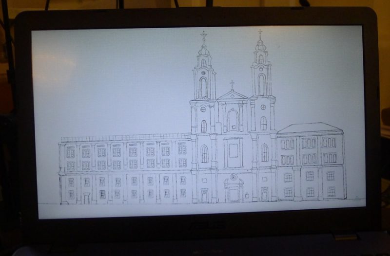Click the displayed church facade line drawing
The width and height of the screenshot is (390, 256).
pyautogui.click(x=202, y=117)
